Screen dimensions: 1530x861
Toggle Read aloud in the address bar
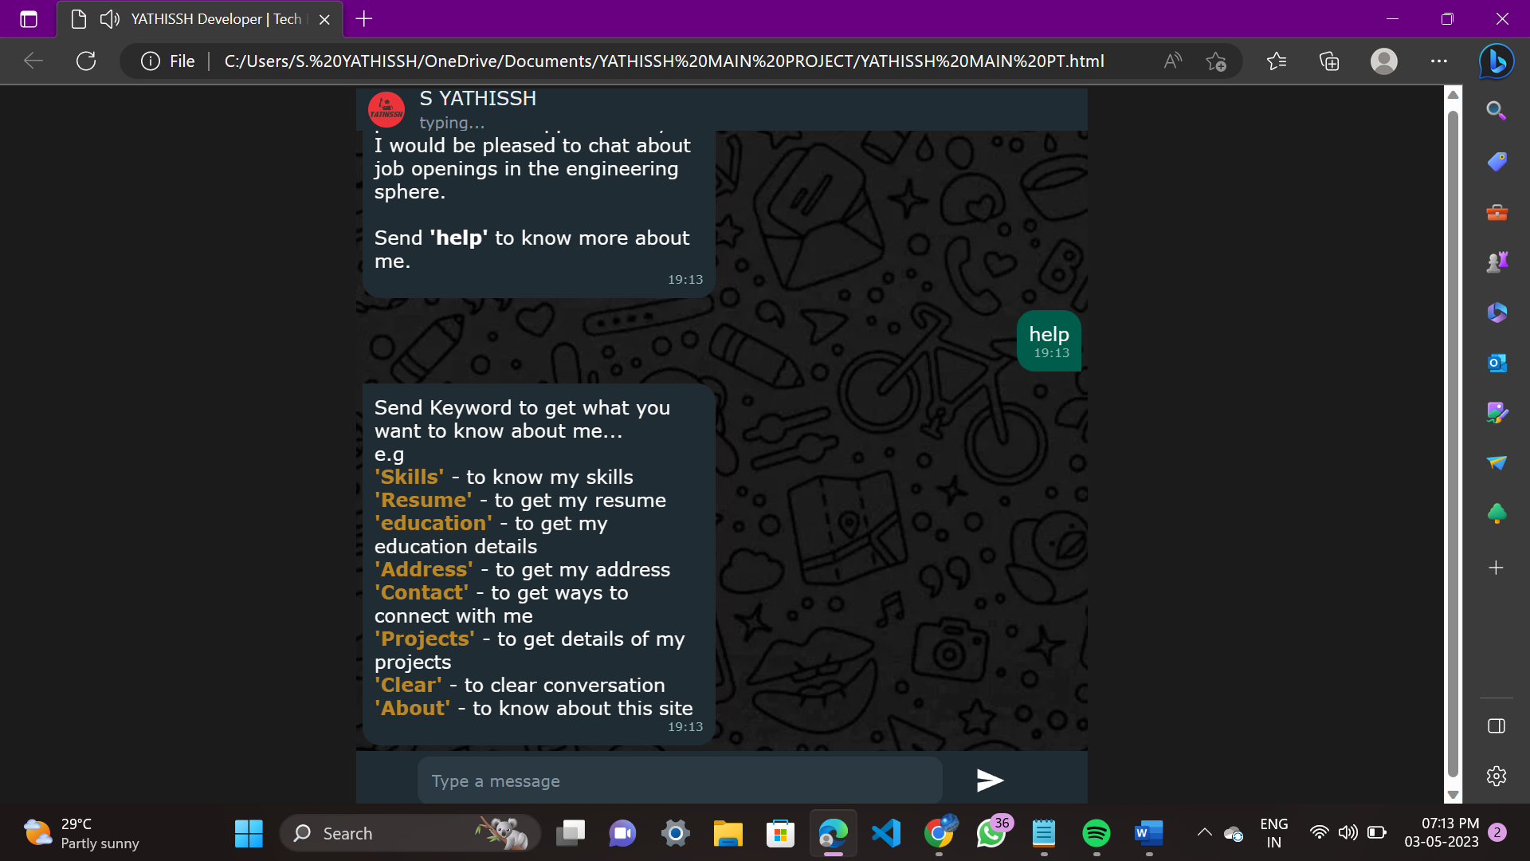tap(1171, 61)
